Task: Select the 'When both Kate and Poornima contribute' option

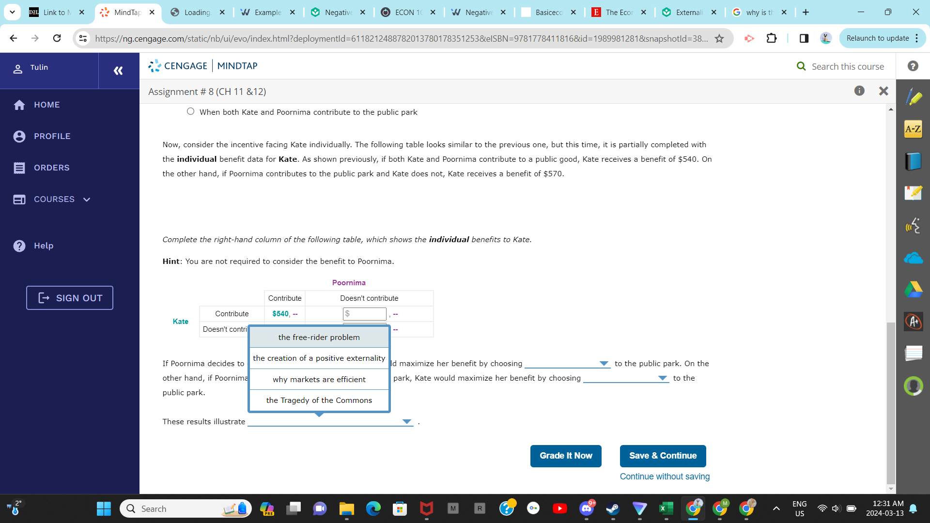Action: (x=190, y=111)
